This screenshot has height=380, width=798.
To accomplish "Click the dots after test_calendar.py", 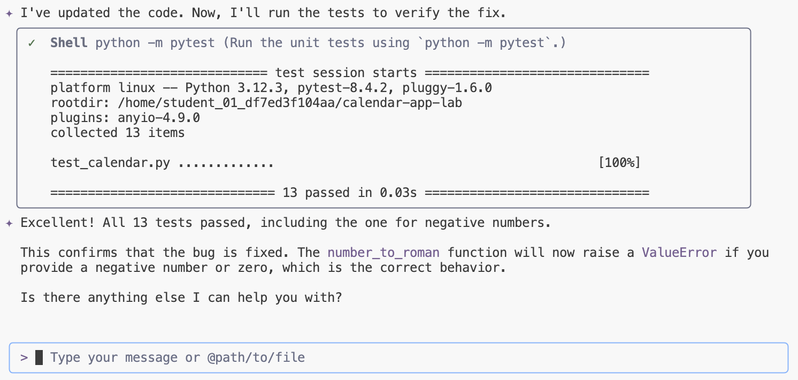I will click(x=226, y=163).
